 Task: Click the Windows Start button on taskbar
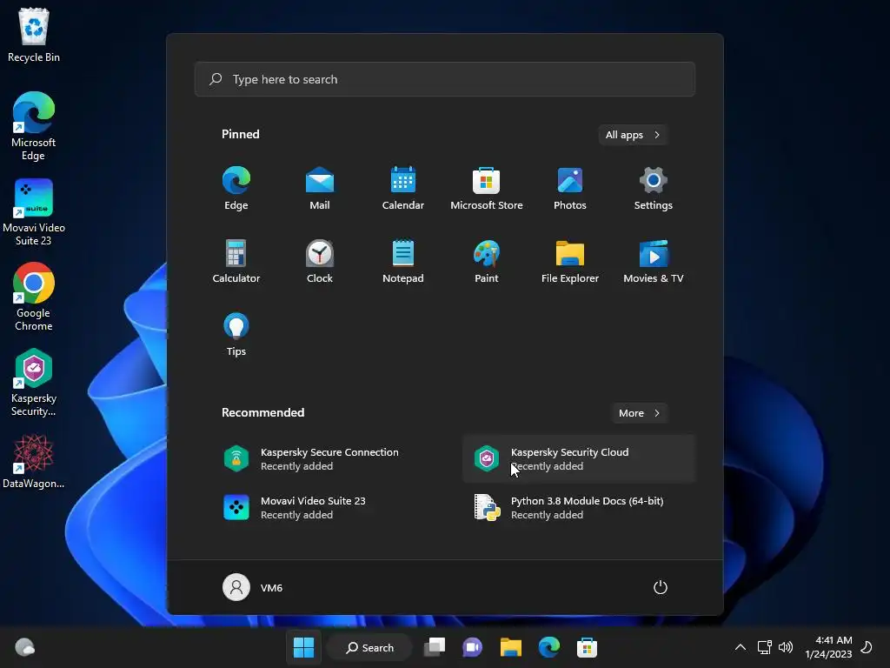(303, 647)
